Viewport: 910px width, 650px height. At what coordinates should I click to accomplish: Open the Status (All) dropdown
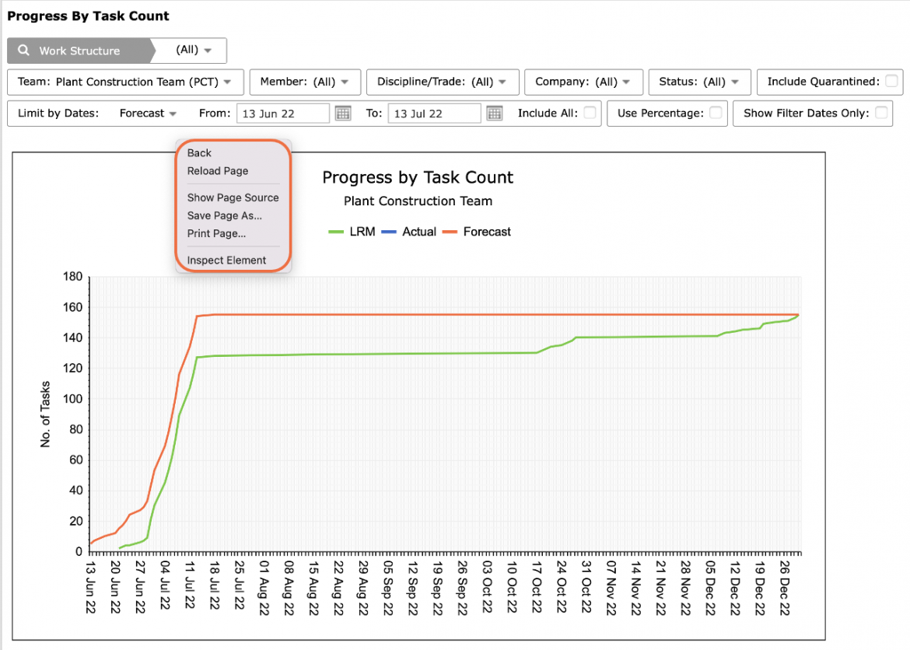tap(699, 82)
